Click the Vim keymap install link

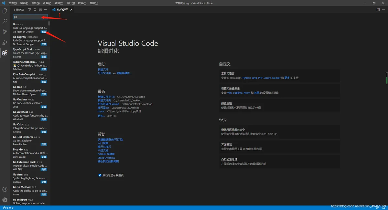pos(229,93)
